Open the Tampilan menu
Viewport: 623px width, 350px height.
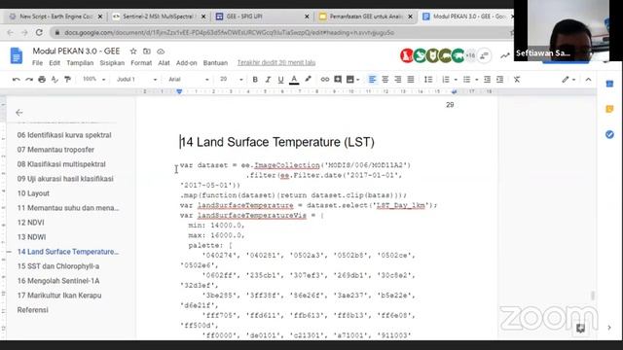point(80,62)
